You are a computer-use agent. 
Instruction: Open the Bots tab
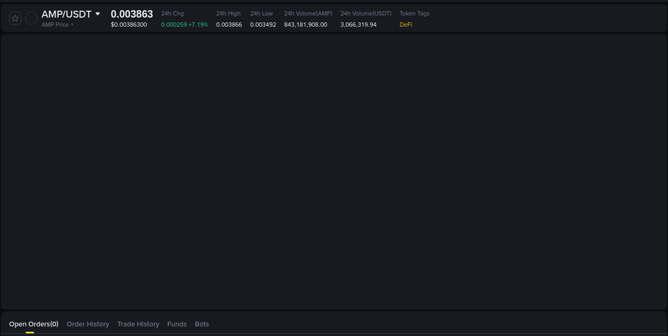pyautogui.click(x=202, y=324)
